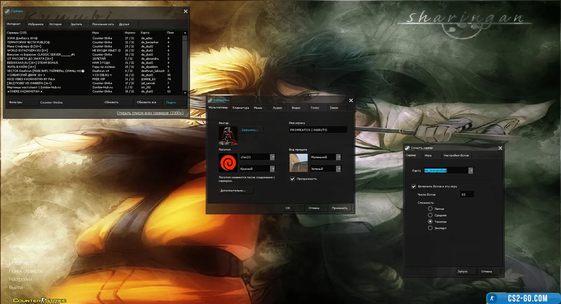Close the Настройки window with the X
Screen dimensions: 561x304
click(351, 100)
